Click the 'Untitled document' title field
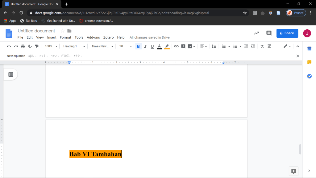Image resolution: width=316 pixels, height=178 pixels. 36,31
